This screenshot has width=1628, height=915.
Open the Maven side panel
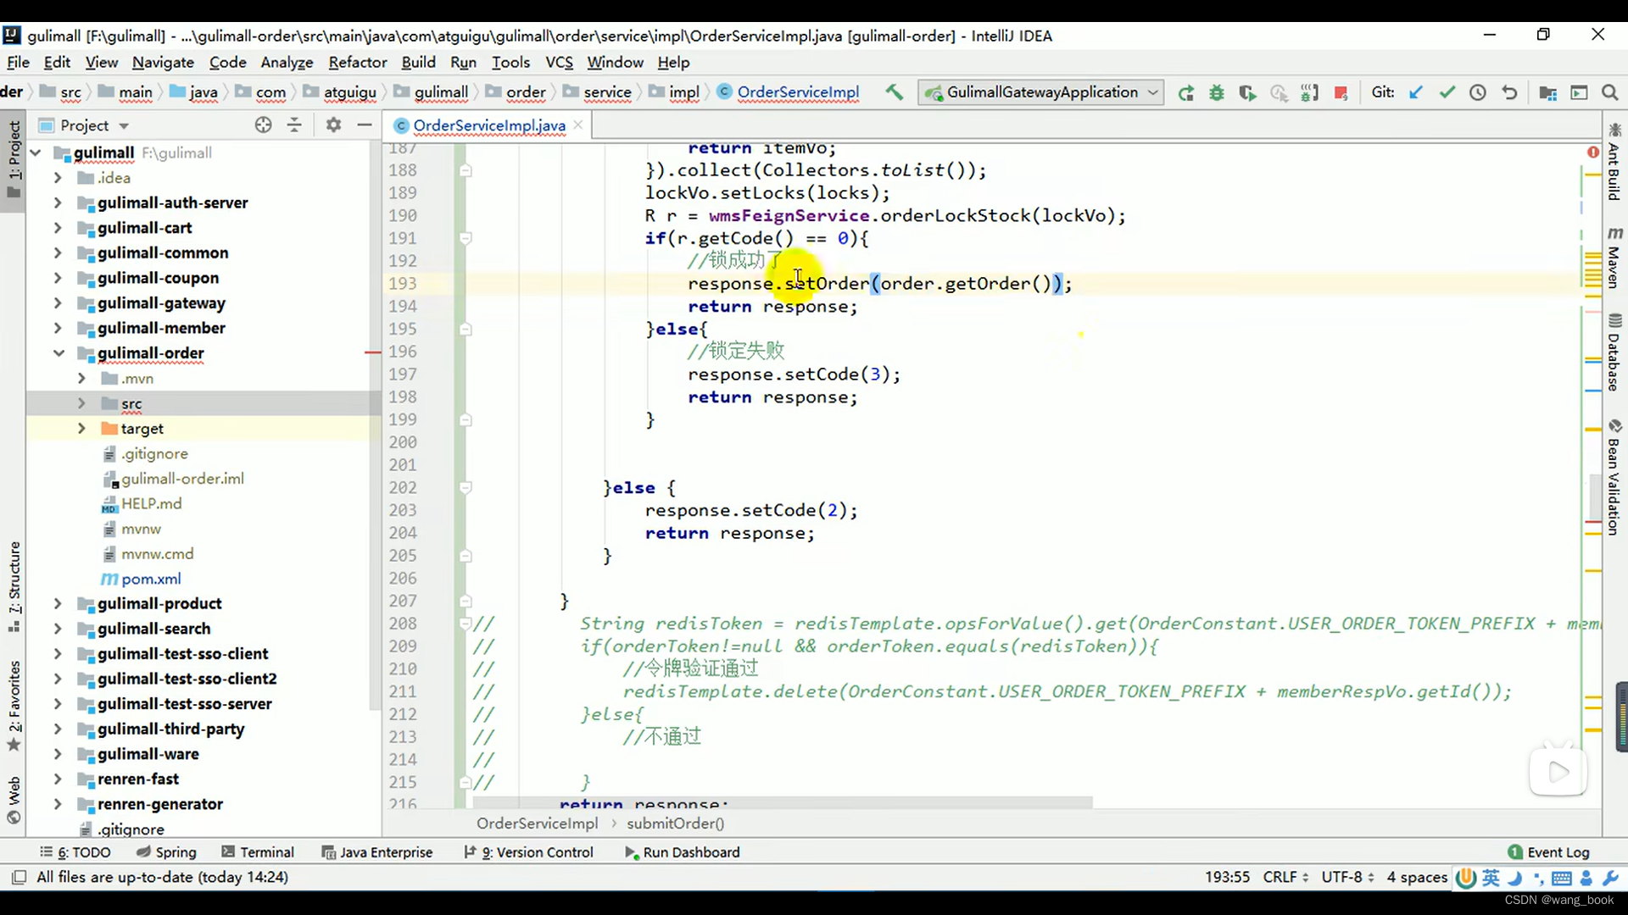(x=1614, y=257)
